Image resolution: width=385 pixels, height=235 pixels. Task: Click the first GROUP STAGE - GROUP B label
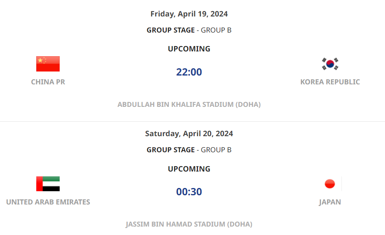pos(189,30)
